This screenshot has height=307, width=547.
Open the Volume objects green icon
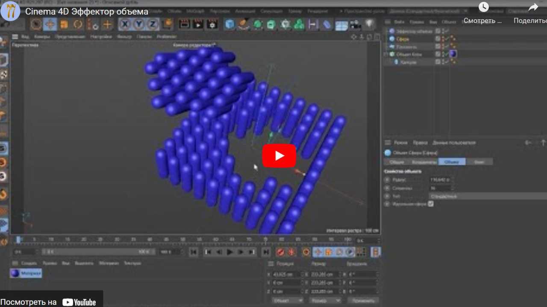coord(299,24)
